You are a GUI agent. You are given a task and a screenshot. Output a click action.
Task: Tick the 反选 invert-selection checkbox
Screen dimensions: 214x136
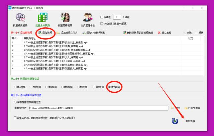(x=196, y=33)
